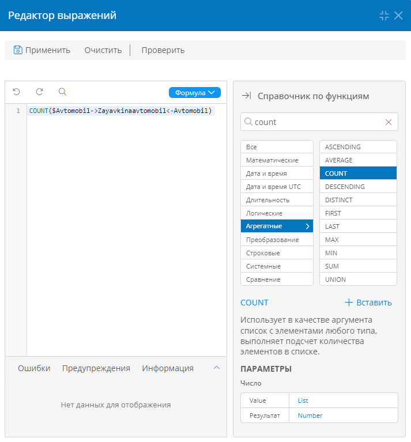Select the Математические category
Viewport: 411px width, 442px height.
[277, 160]
